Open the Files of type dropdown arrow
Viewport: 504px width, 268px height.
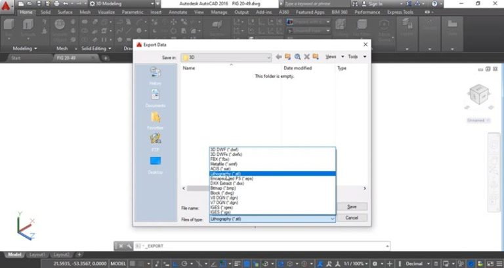click(331, 218)
